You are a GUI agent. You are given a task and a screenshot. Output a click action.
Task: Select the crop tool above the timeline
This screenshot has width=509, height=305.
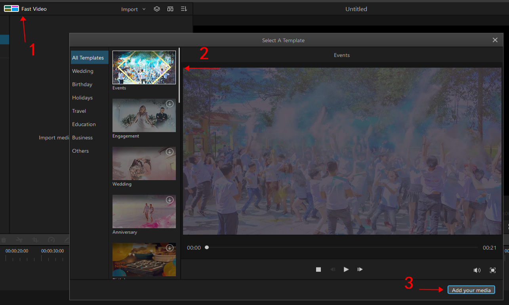coord(35,240)
